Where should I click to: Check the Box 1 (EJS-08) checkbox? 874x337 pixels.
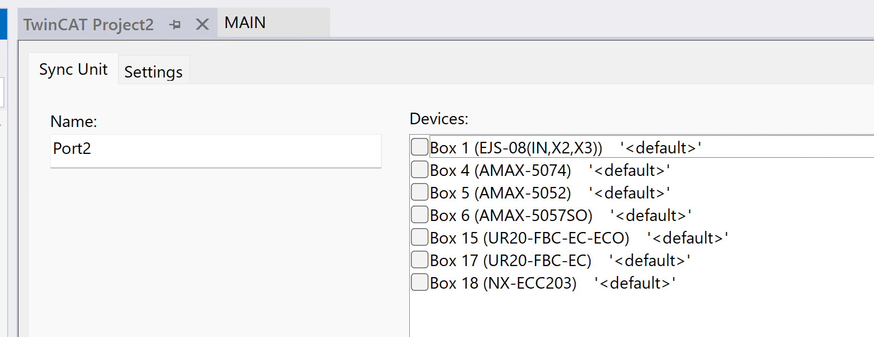pos(420,147)
